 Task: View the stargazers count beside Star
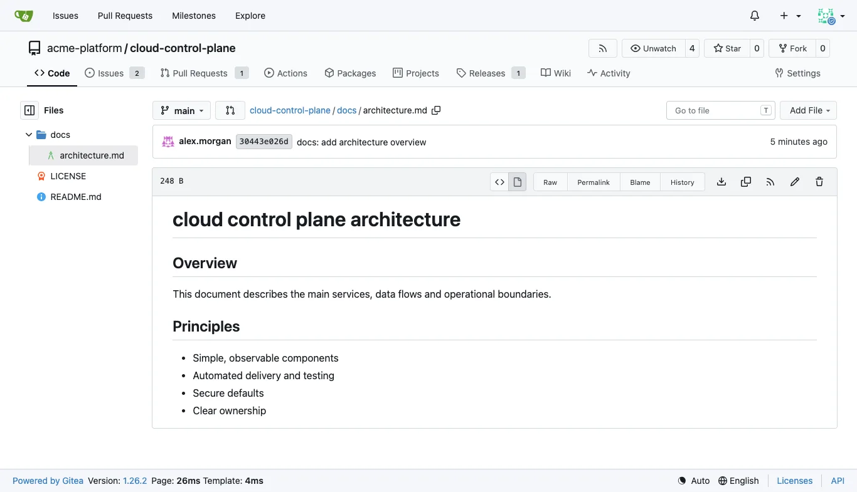(757, 48)
